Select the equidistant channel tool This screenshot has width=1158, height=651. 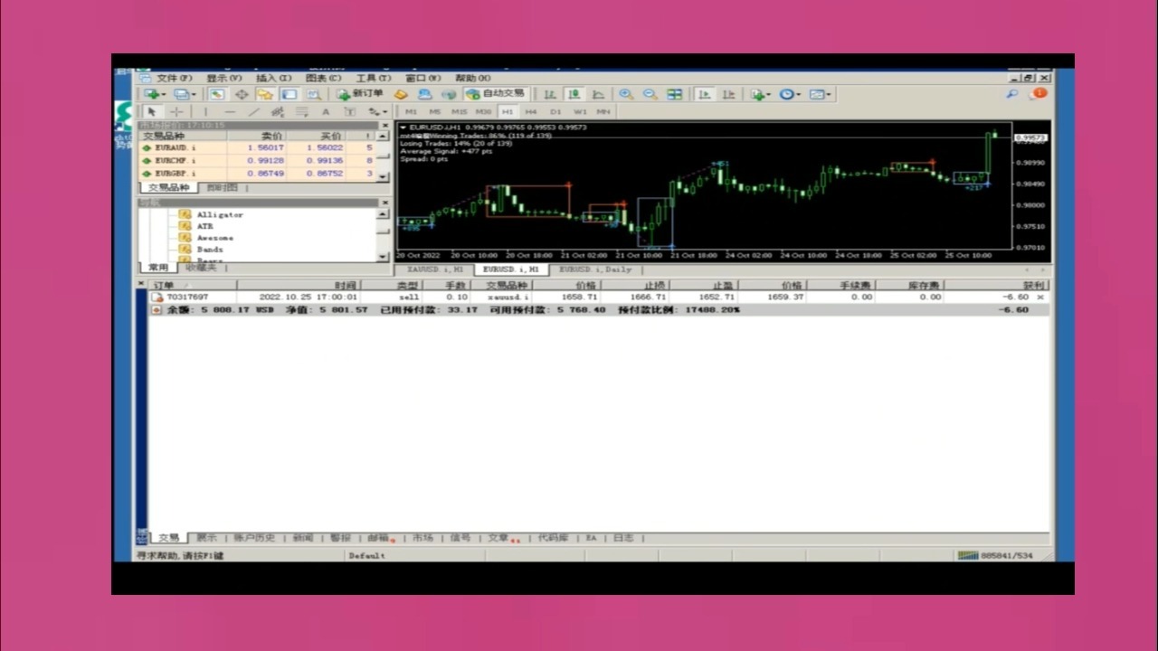tap(278, 112)
